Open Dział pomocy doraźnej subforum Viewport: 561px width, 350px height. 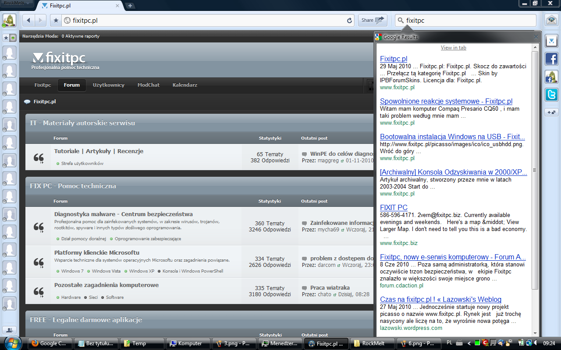click(84, 238)
